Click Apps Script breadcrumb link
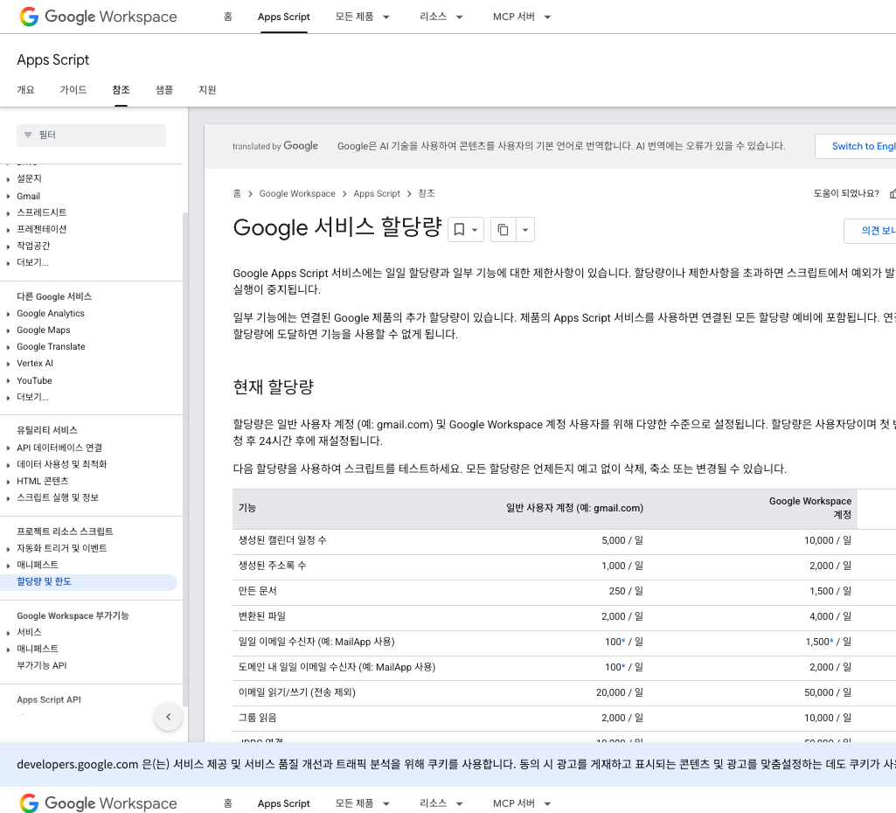The image size is (896, 813). click(377, 194)
